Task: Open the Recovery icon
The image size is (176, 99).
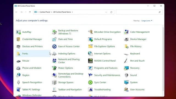Action: point(126,68)
